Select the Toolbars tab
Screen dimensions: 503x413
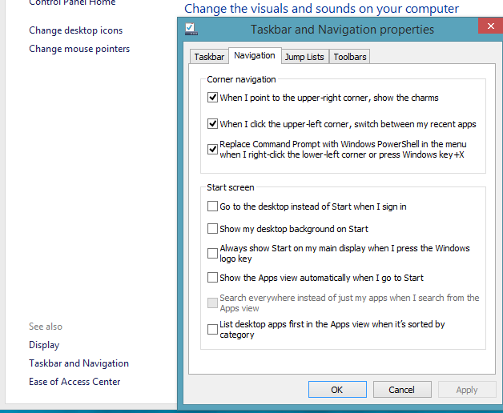350,57
